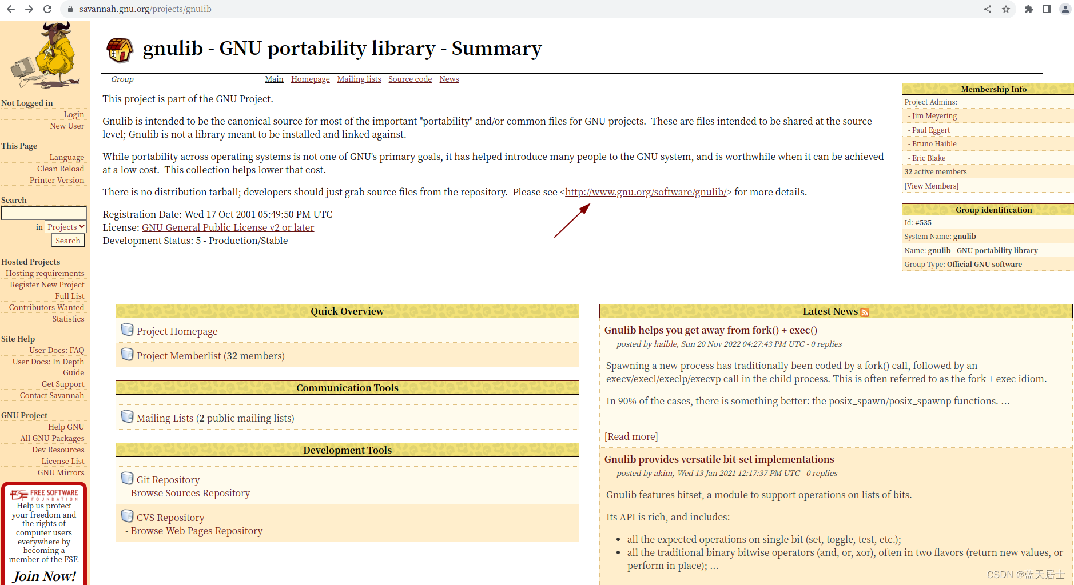Open the Homepage menu item
Screen dimensions: 1074x585
pos(311,79)
